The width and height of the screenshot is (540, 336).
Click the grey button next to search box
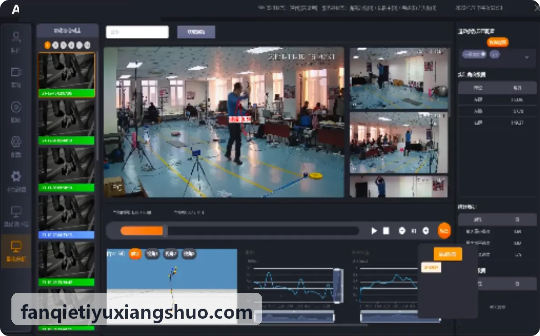pyautogui.click(x=196, y=32)
